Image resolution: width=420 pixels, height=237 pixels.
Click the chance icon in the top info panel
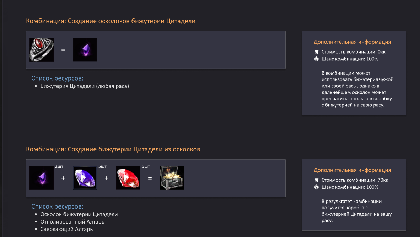click(x=316, y=59)
